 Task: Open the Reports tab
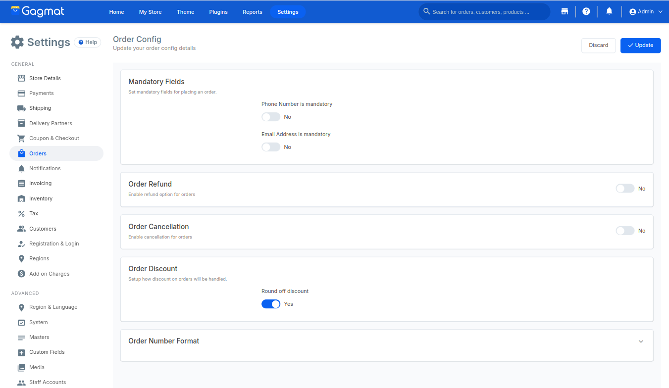click(253, 12)
